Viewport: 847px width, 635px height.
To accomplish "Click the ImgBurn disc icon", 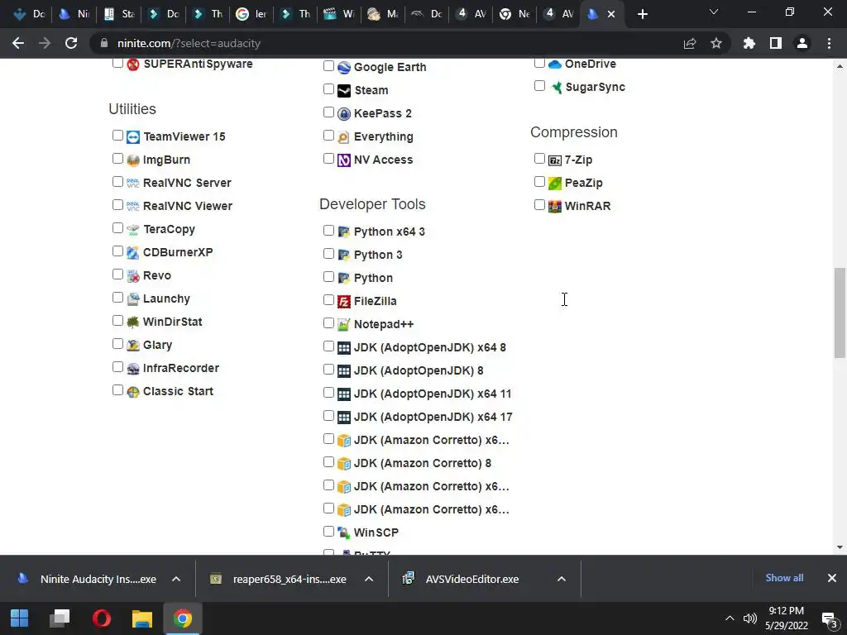I will 133,160.
